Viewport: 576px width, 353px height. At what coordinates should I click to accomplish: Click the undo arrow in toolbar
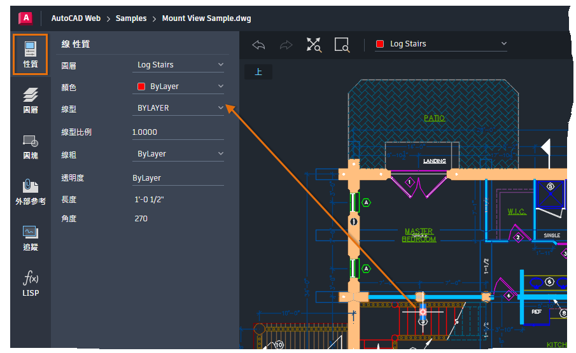[258, 45]
